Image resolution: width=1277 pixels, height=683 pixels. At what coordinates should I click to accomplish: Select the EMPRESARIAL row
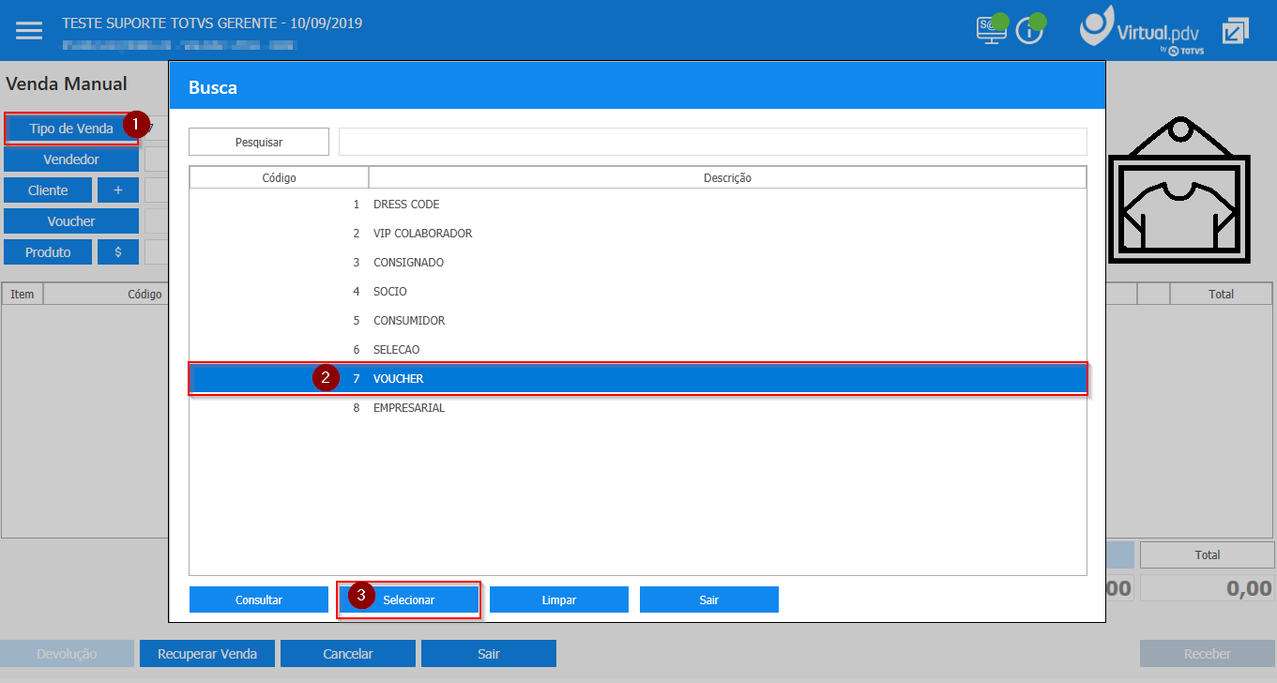tap(638, 408)
